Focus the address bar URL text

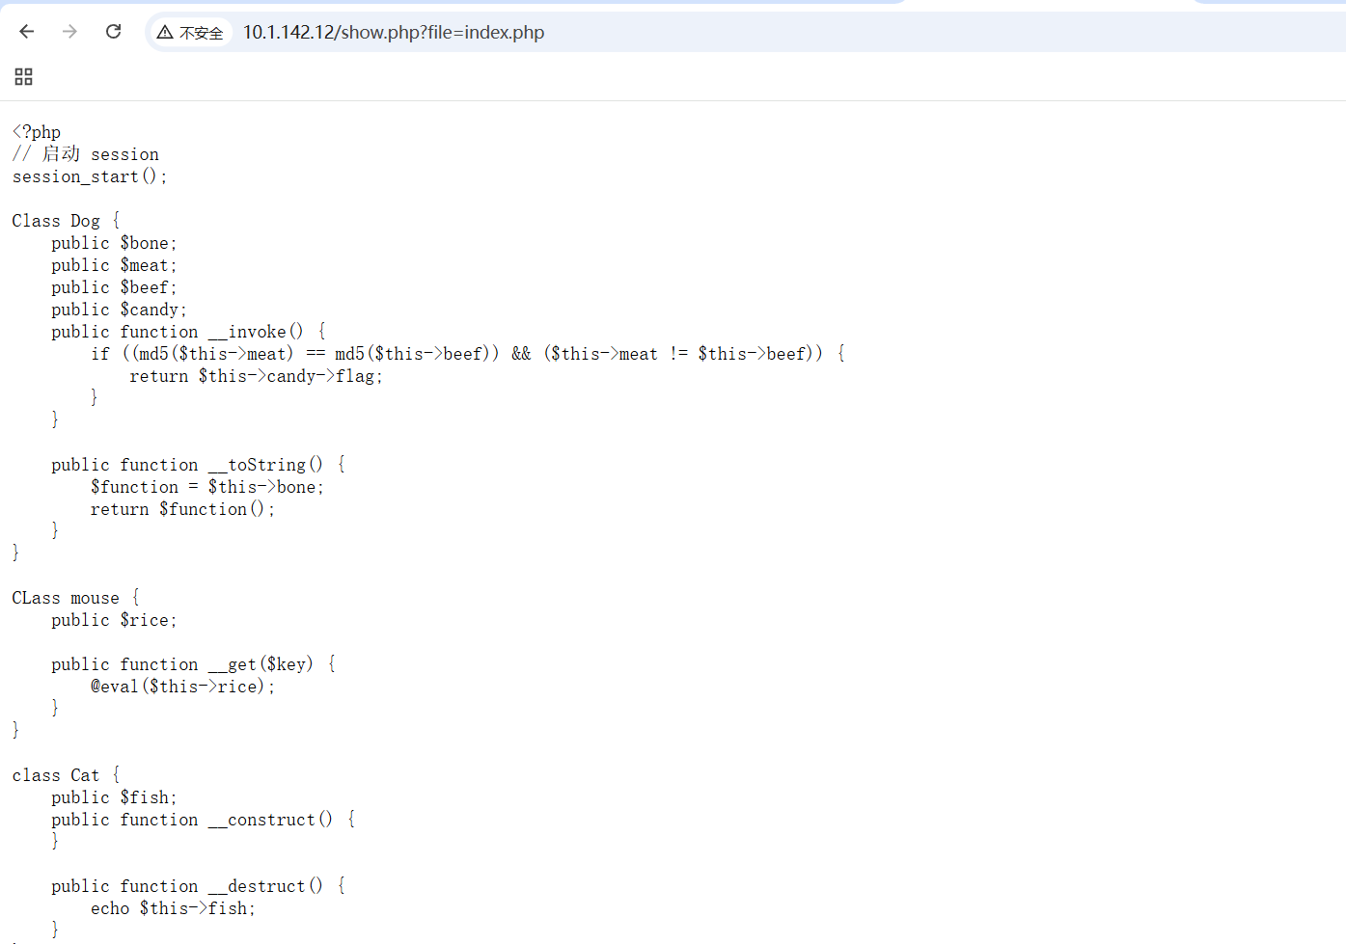tap(394, 33)
